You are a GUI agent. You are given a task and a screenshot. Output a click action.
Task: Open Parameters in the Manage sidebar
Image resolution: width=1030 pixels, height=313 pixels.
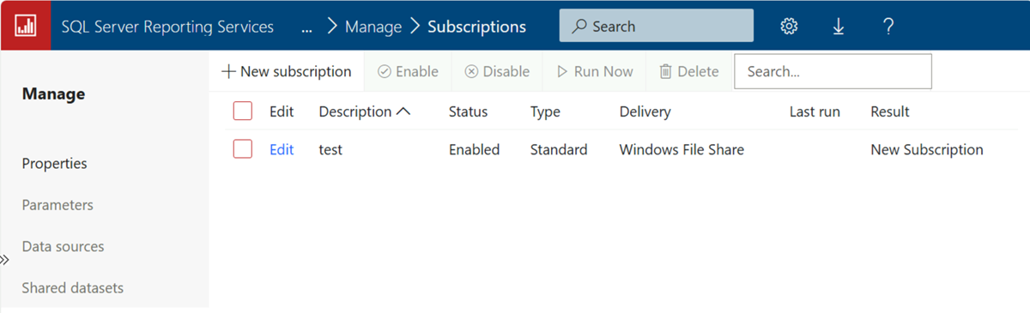58,205
